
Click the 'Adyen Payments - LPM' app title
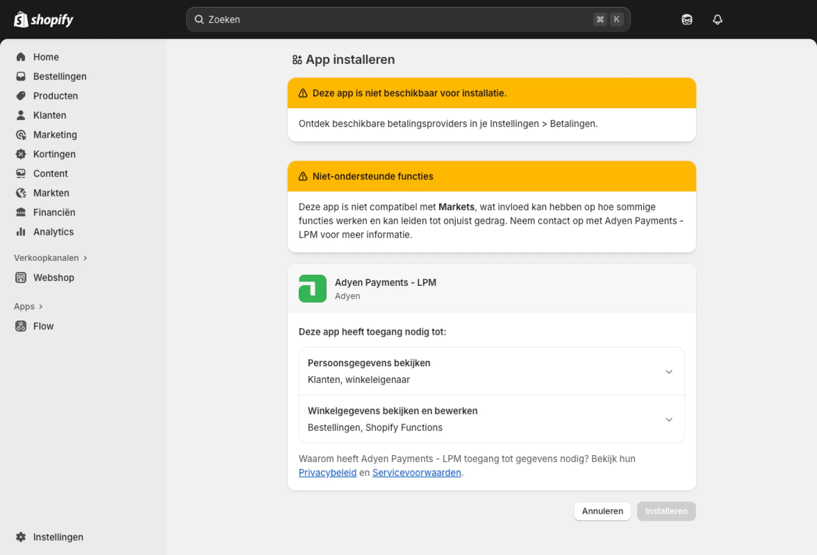385,283
